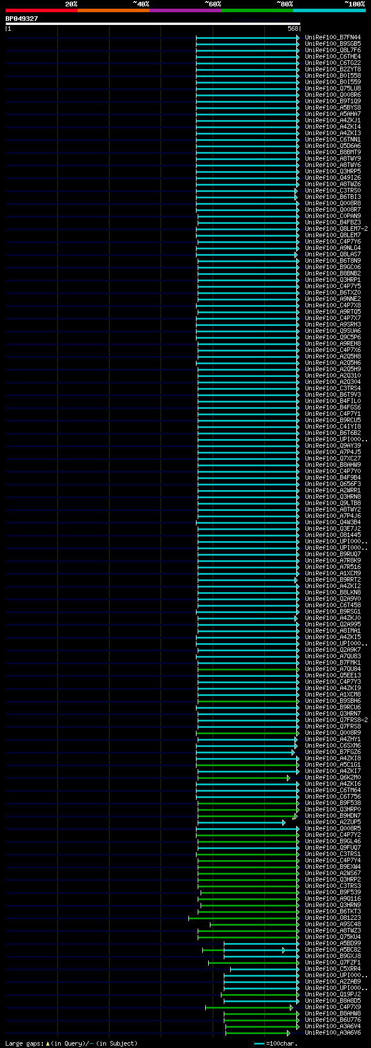Click the orange ~40% legend segment
The image size is (371, 1048).
pyautogui.click(x=113, y=10)
